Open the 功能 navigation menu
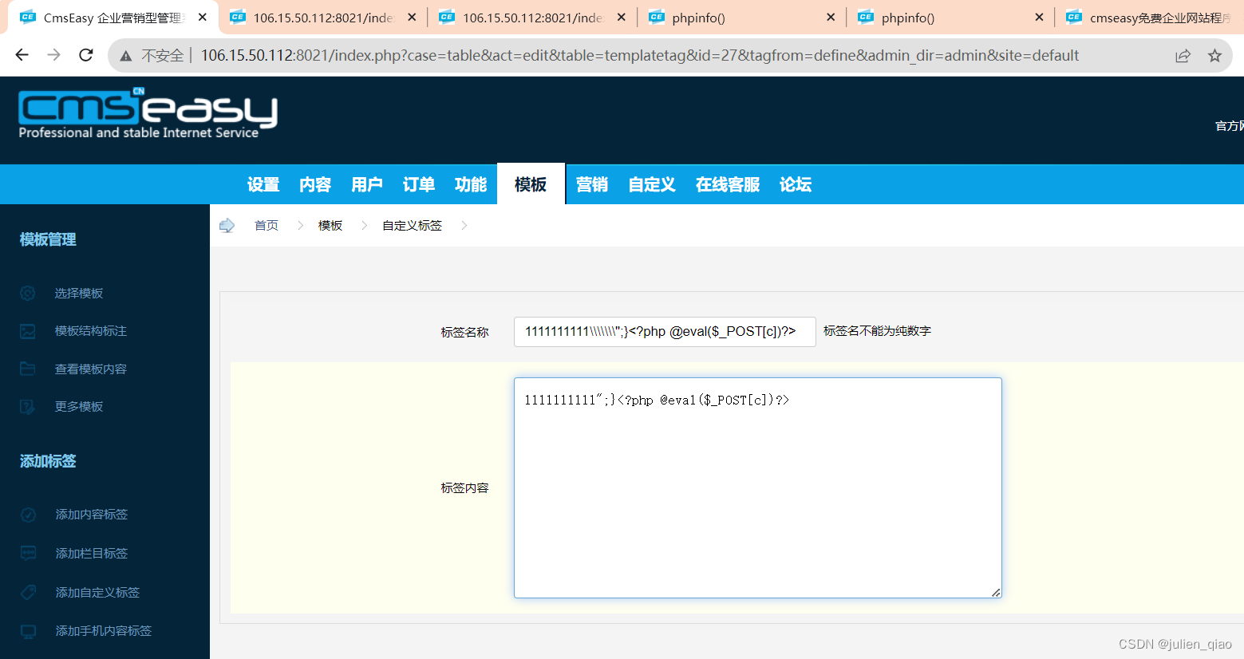 coord(471,184)
